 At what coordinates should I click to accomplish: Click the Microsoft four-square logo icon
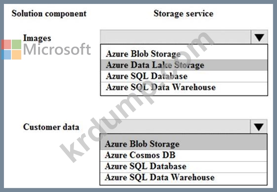click(x=11, y=50)
